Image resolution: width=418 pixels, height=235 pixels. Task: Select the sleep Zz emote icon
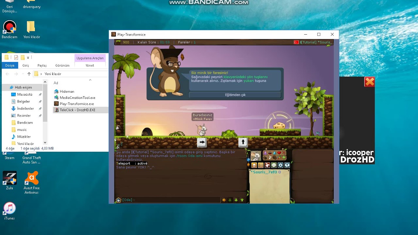point(270,158)
